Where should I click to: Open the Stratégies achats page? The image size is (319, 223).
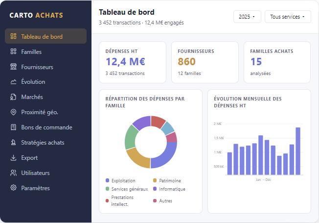(x=46, y=142)
